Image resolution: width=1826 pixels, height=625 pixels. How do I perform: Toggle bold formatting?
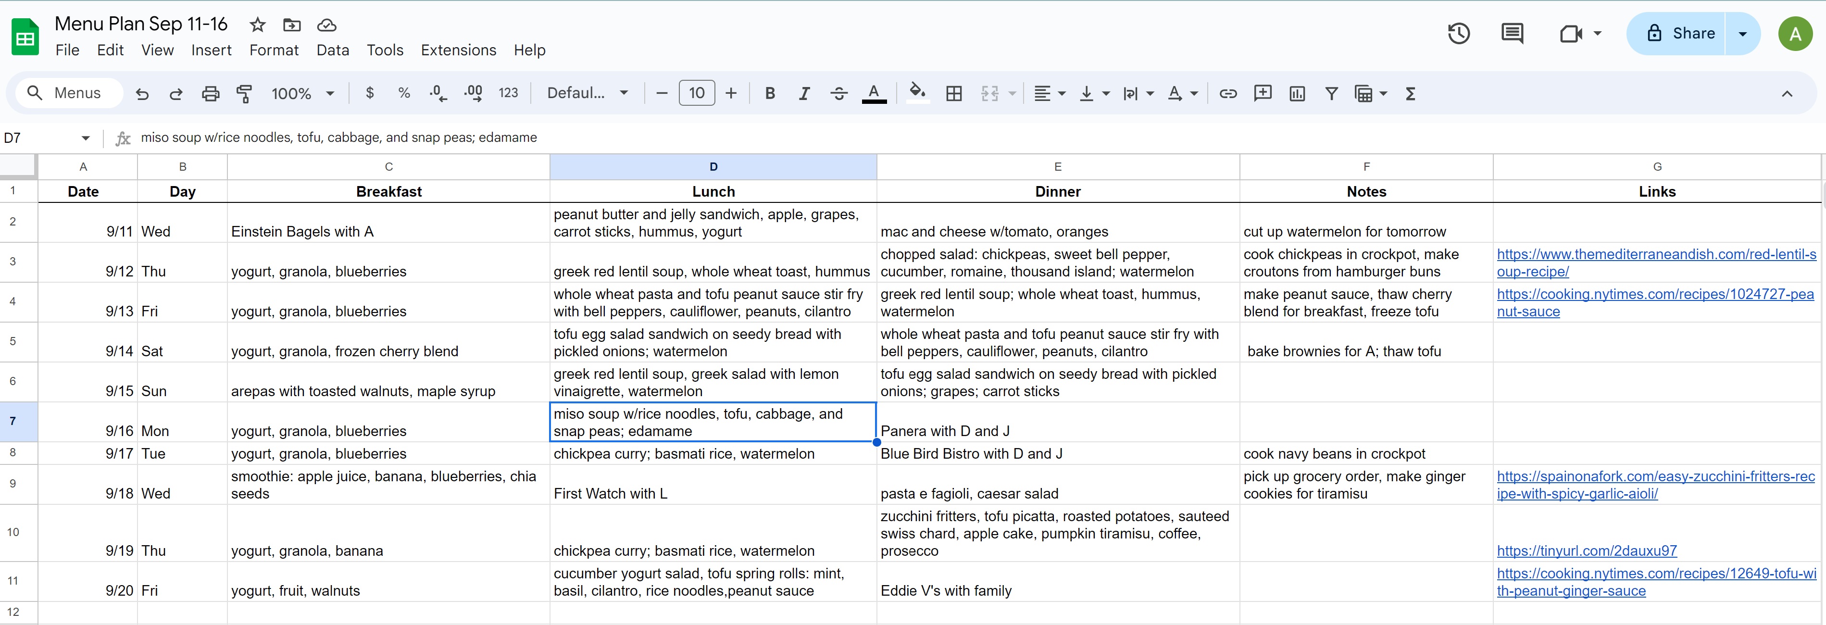(770, 94)
